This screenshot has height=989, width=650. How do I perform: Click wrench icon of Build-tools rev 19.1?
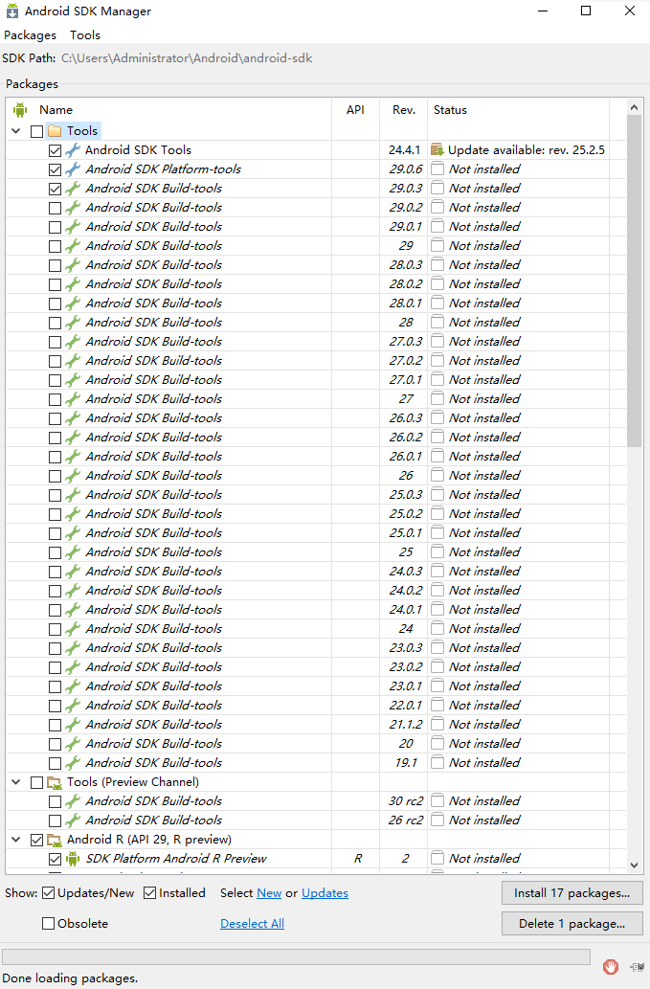tap(73, 762)
